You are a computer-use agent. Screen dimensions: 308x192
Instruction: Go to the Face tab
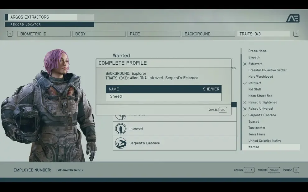[x=153, y=34]
